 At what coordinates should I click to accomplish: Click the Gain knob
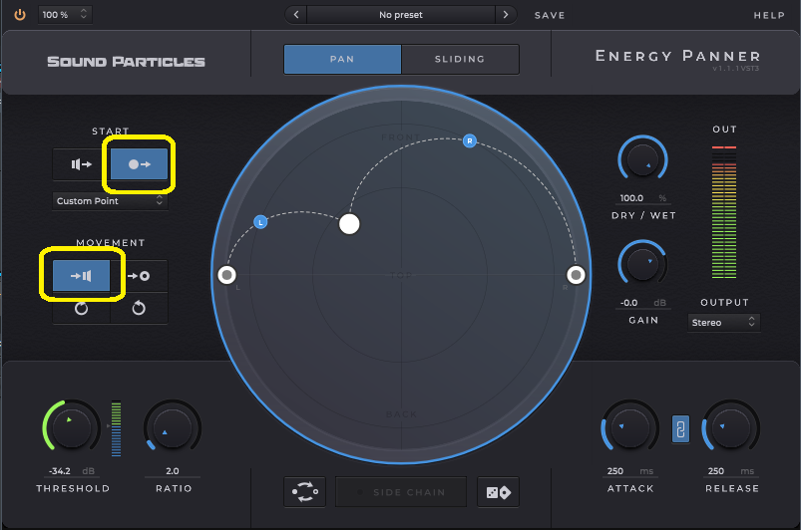pos(642,264)
